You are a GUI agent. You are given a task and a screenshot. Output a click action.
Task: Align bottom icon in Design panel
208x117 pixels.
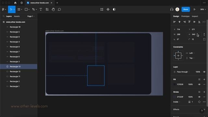click(199, 22)
